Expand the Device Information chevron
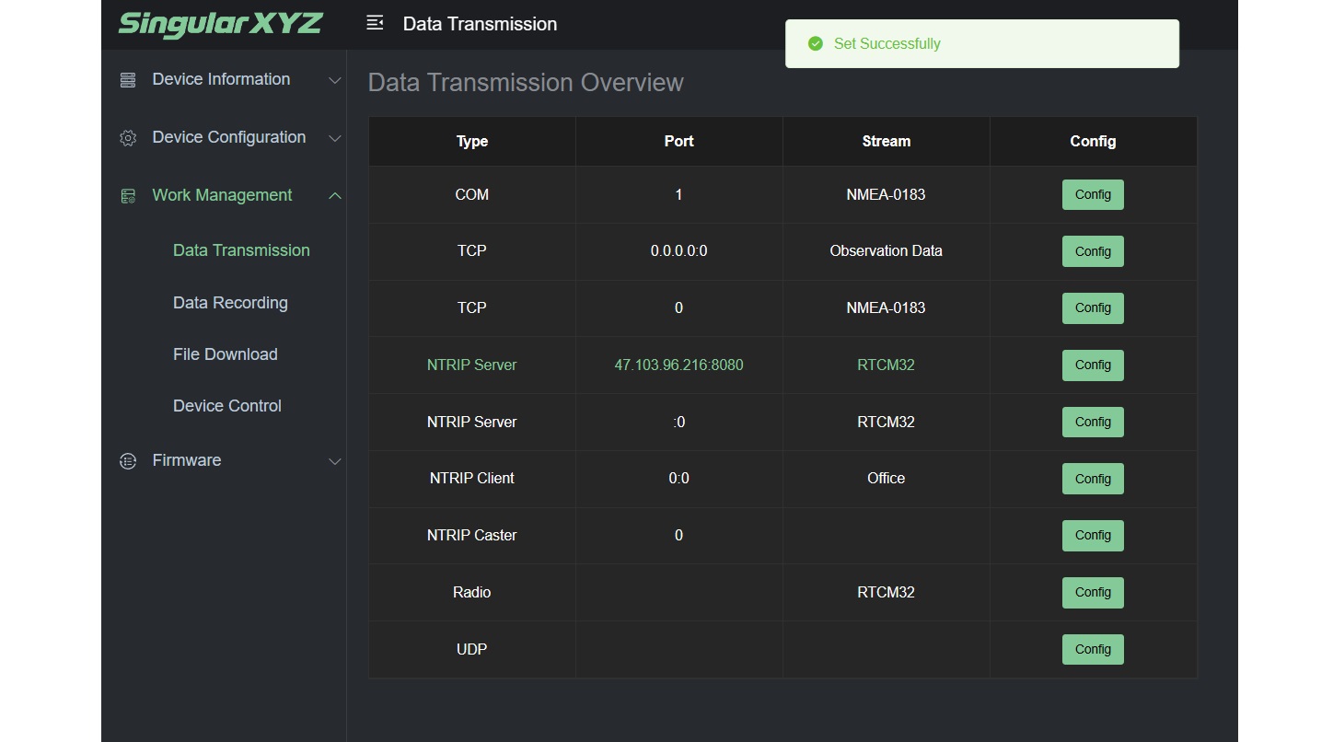 point(335,81)
